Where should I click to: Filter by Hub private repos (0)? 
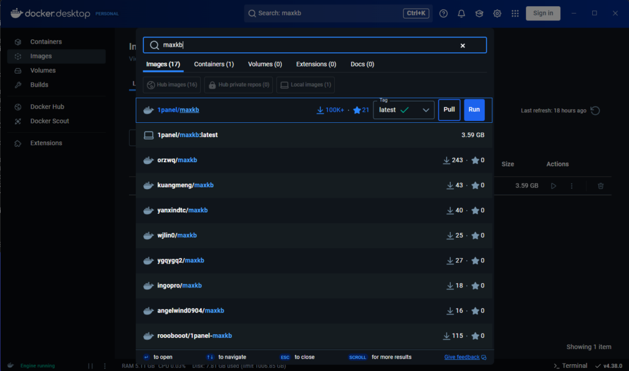click(x=239, y=85)
